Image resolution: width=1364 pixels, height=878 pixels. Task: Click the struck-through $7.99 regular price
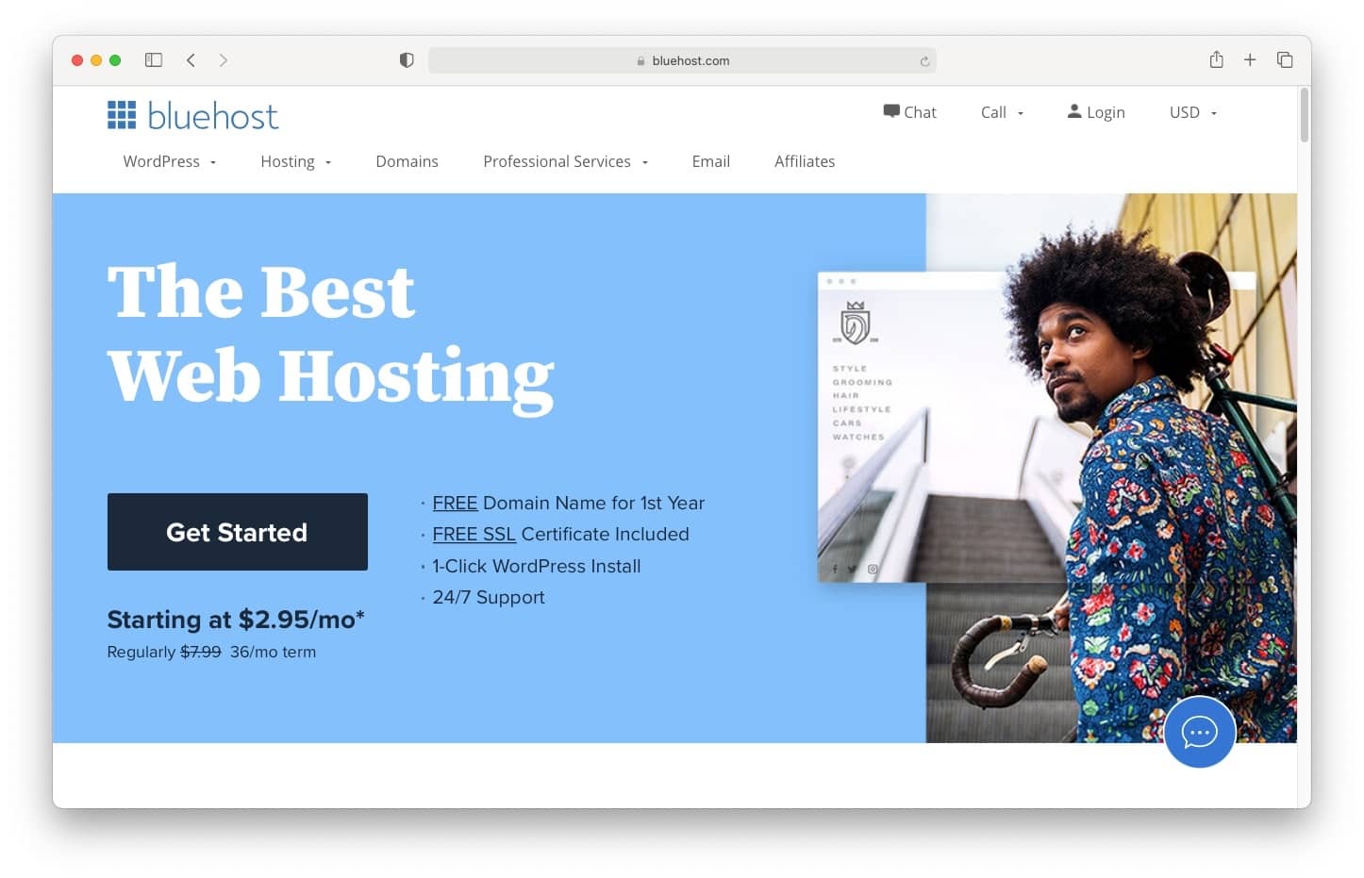click(200, 652)
